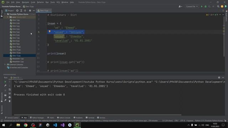Viewport: 228px width, 128px height.
Task: Pin the Run tab
Action: (x=5, y=100)
